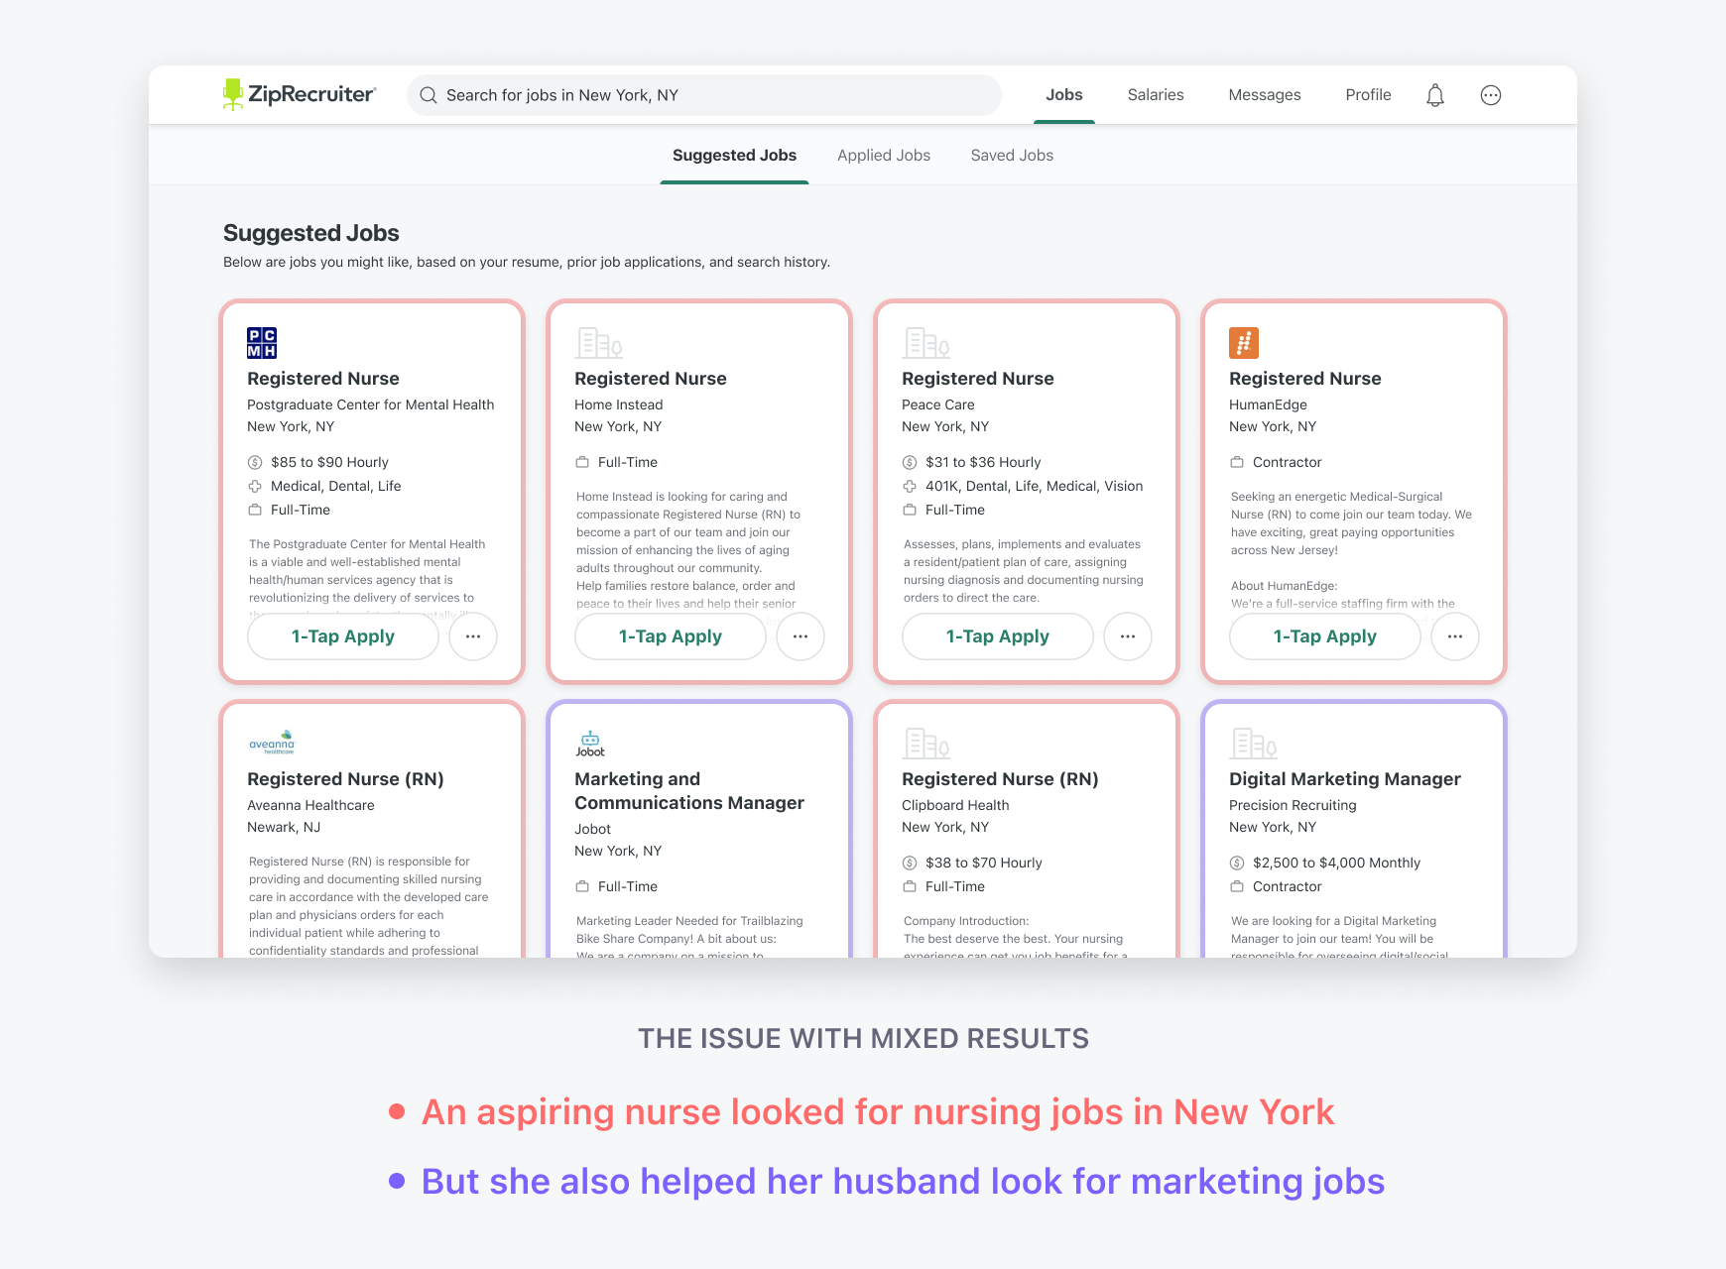1726x1269 pixels.
Task: Click 1-Tap Apply for Postgraduate Center job
Action: [x=343, y=636]
